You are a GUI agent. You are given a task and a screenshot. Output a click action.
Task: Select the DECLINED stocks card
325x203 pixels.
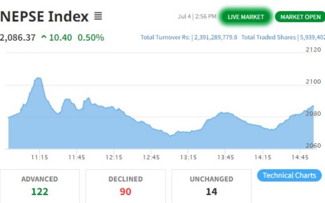125,186
